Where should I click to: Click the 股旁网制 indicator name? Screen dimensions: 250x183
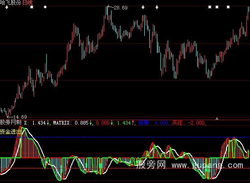11,122
